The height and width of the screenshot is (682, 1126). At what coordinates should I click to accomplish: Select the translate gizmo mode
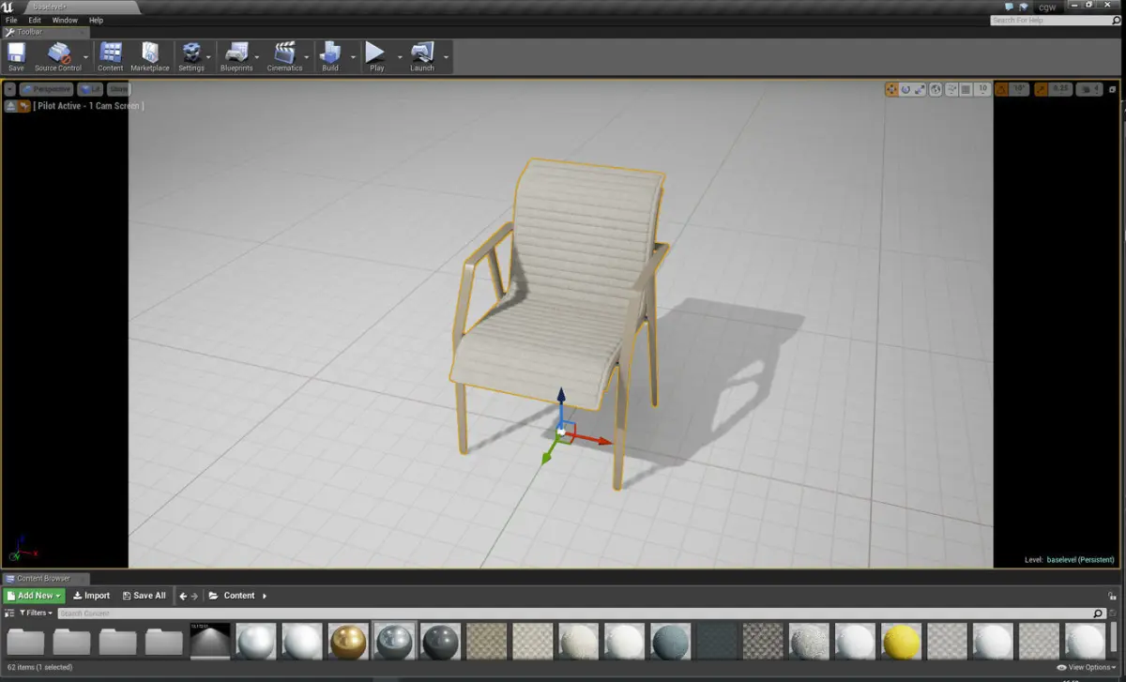point(891,89)
